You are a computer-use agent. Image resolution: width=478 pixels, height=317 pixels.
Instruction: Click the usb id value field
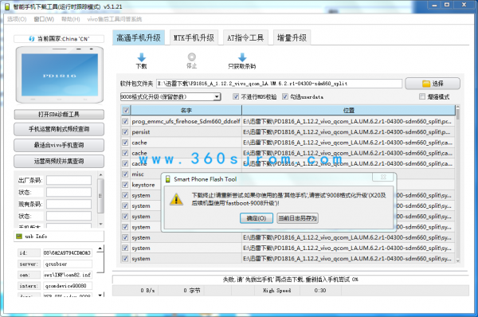(x=67, y=253)
